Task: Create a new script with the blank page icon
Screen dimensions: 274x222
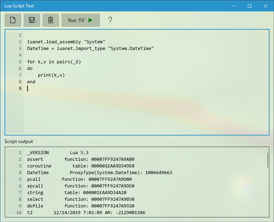Action: (13, 20)
